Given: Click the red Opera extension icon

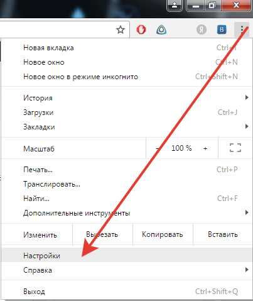Looking at the screenshot, I should tap(141, 30).
